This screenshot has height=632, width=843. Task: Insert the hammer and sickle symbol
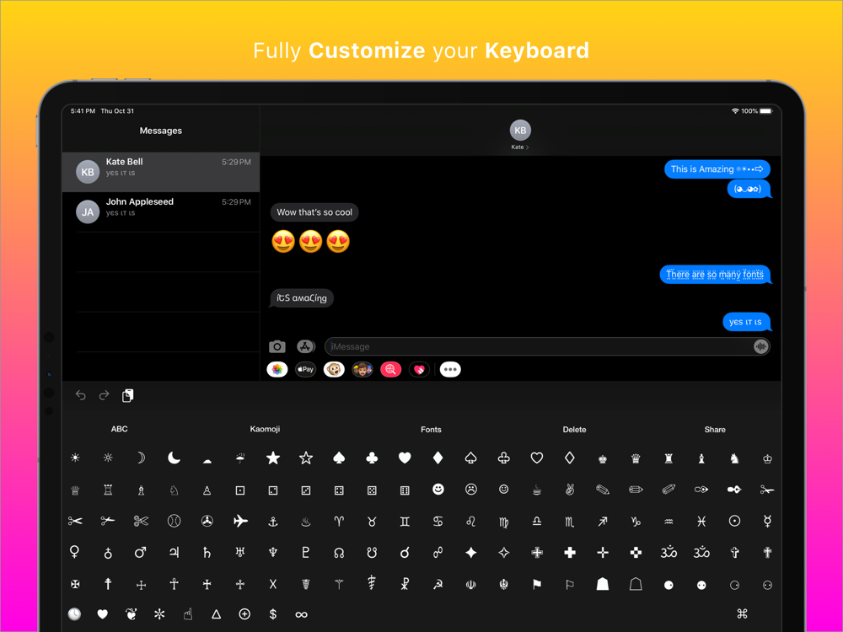coord(438,584)
